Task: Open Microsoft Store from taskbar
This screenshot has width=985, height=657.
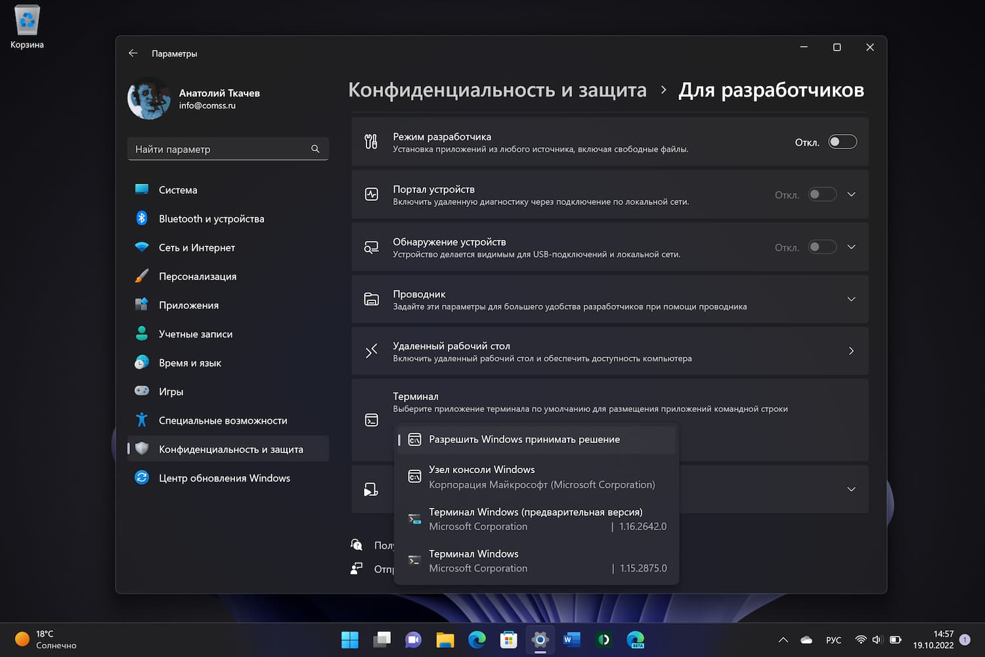Action: [x=508, y=639]
